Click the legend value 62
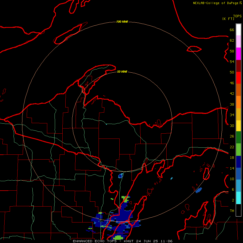243x243 pixels. point(232,40)
